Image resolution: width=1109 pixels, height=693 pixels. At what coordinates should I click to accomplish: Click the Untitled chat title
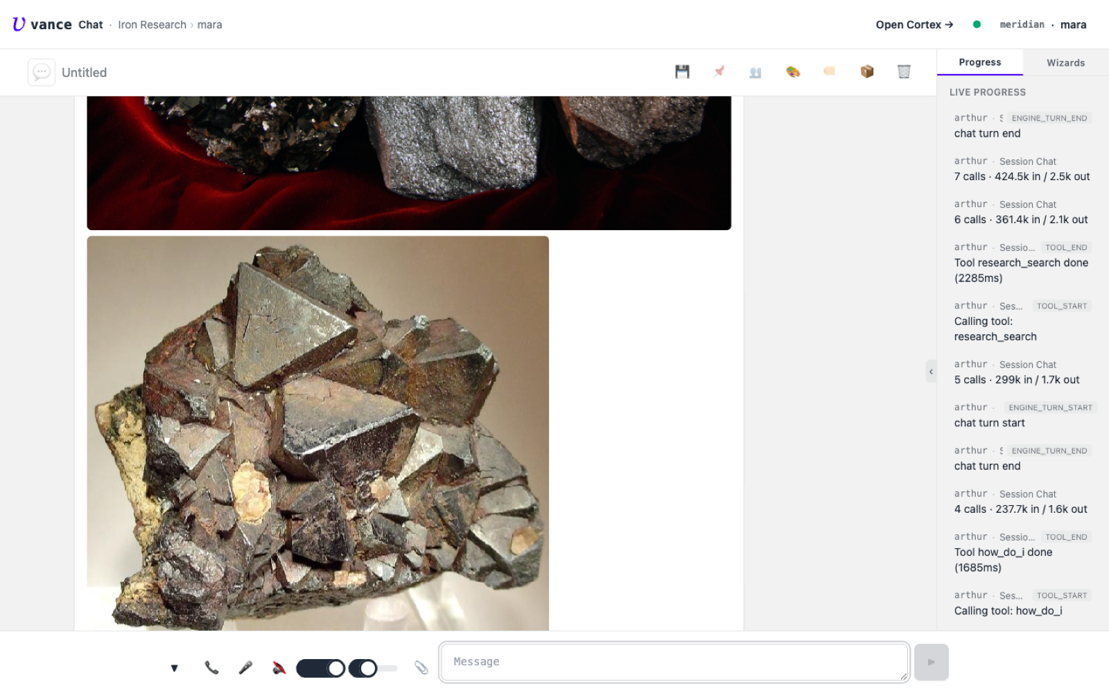(84, 72)
